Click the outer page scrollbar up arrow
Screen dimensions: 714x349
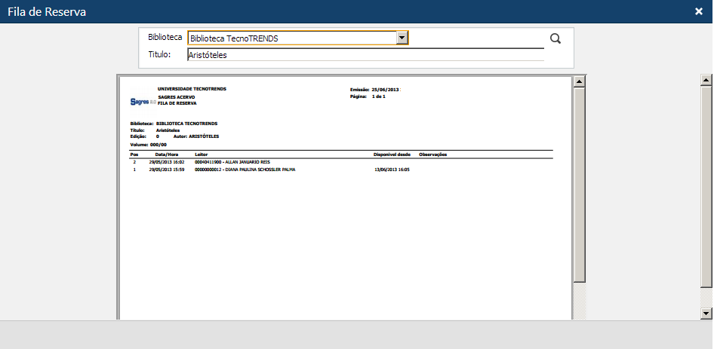click(x=706, y=80)
